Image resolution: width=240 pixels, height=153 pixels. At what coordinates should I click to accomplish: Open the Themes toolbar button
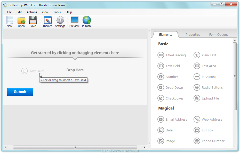47,22
